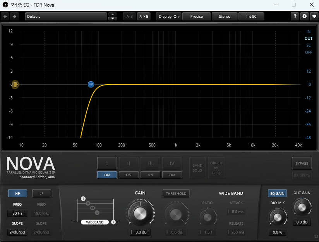This screenshot has height=242, width=319.
Task: Turn analyzer OFF
Action: tap(309, 52)
